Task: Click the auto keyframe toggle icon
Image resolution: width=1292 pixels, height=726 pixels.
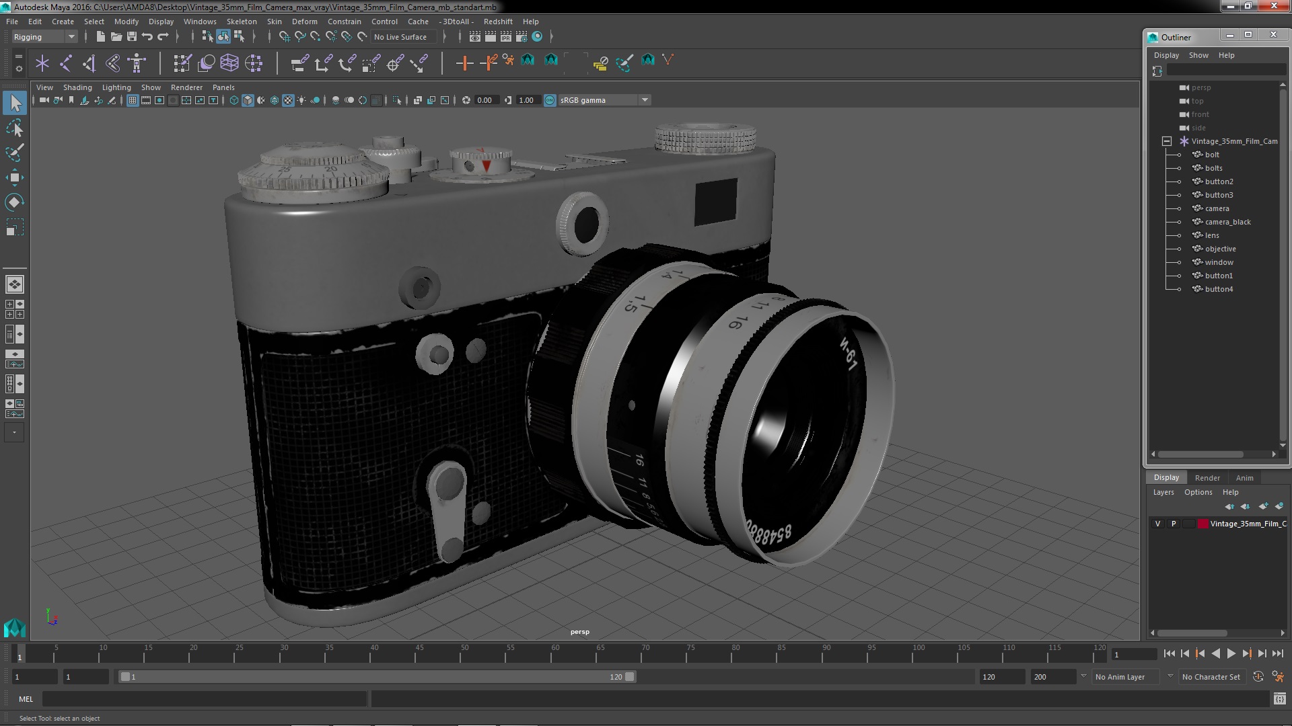Action: pyautogui.click(x=1258, y=677)
